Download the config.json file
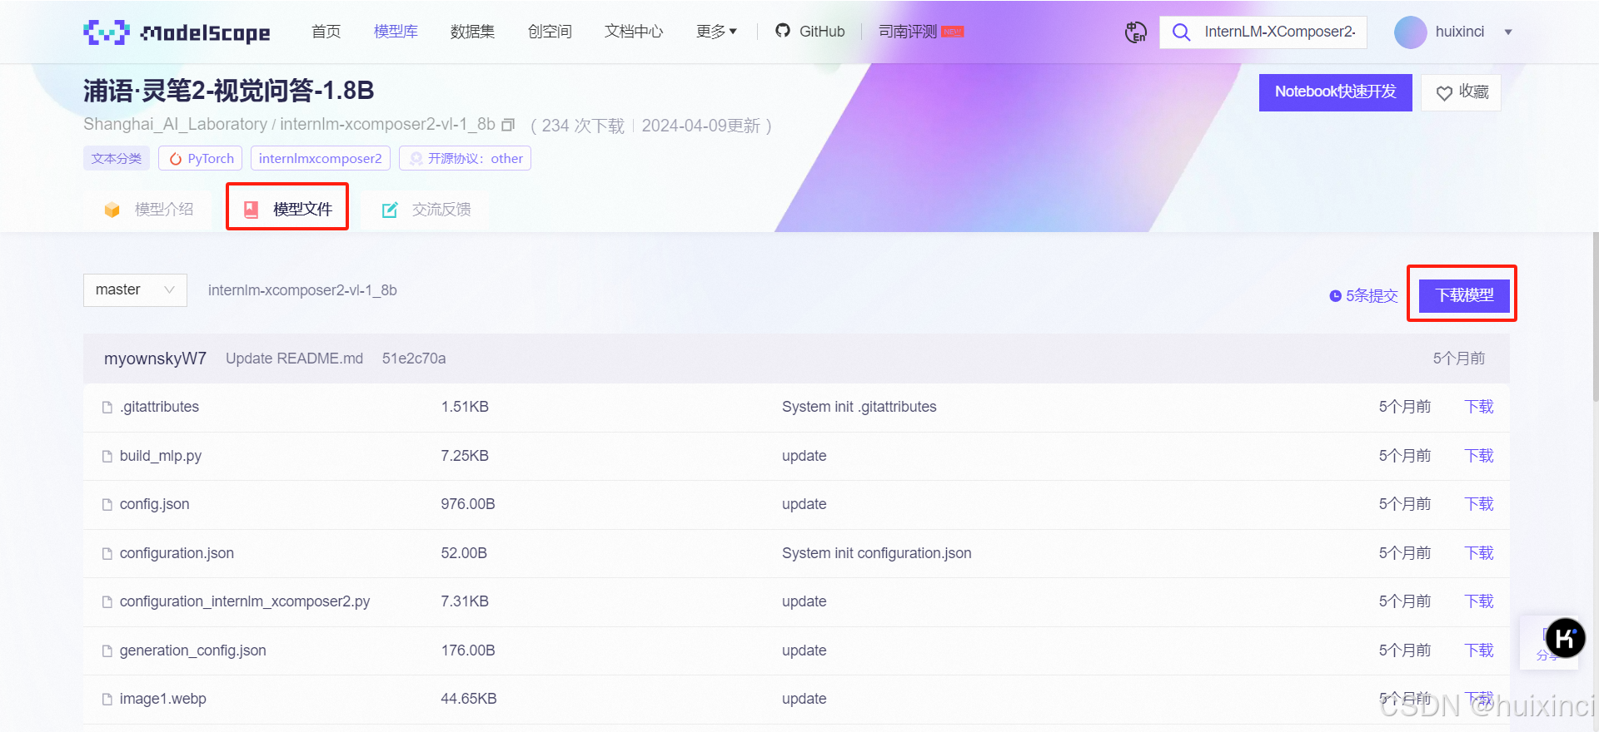1599x732 pixels. [x=1479, y=504]
